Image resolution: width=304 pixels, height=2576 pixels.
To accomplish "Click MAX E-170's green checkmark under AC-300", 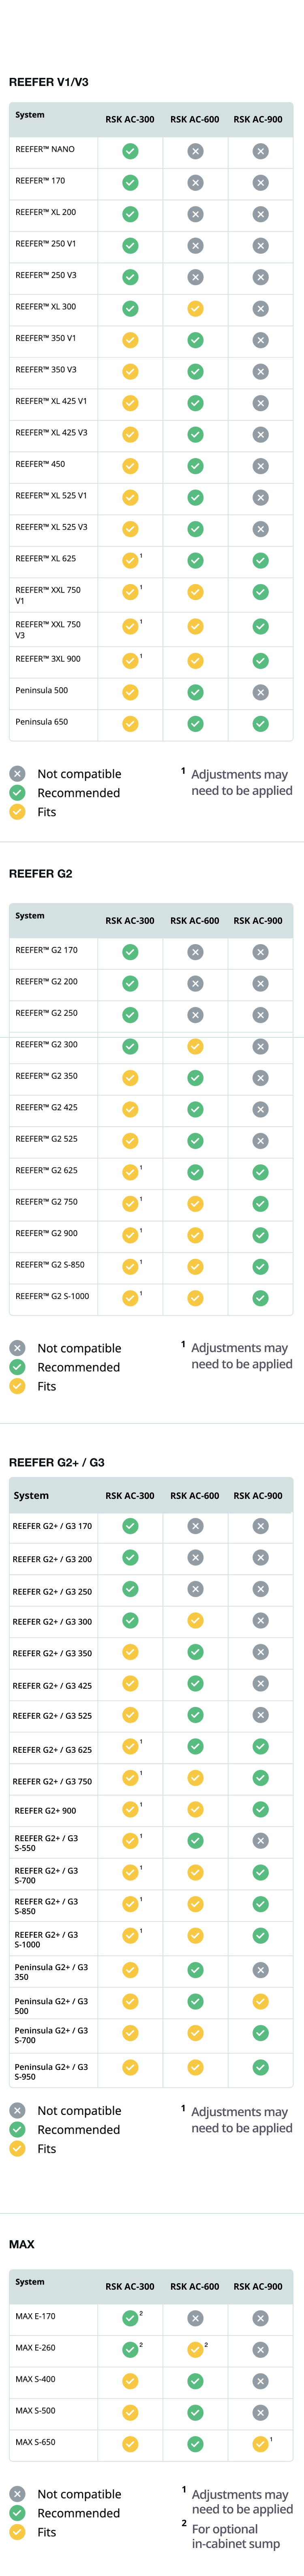I will [130, 2318].
